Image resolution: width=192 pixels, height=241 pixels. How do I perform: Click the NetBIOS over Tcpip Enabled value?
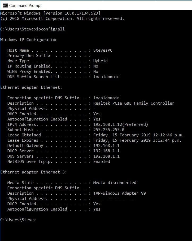102,162
